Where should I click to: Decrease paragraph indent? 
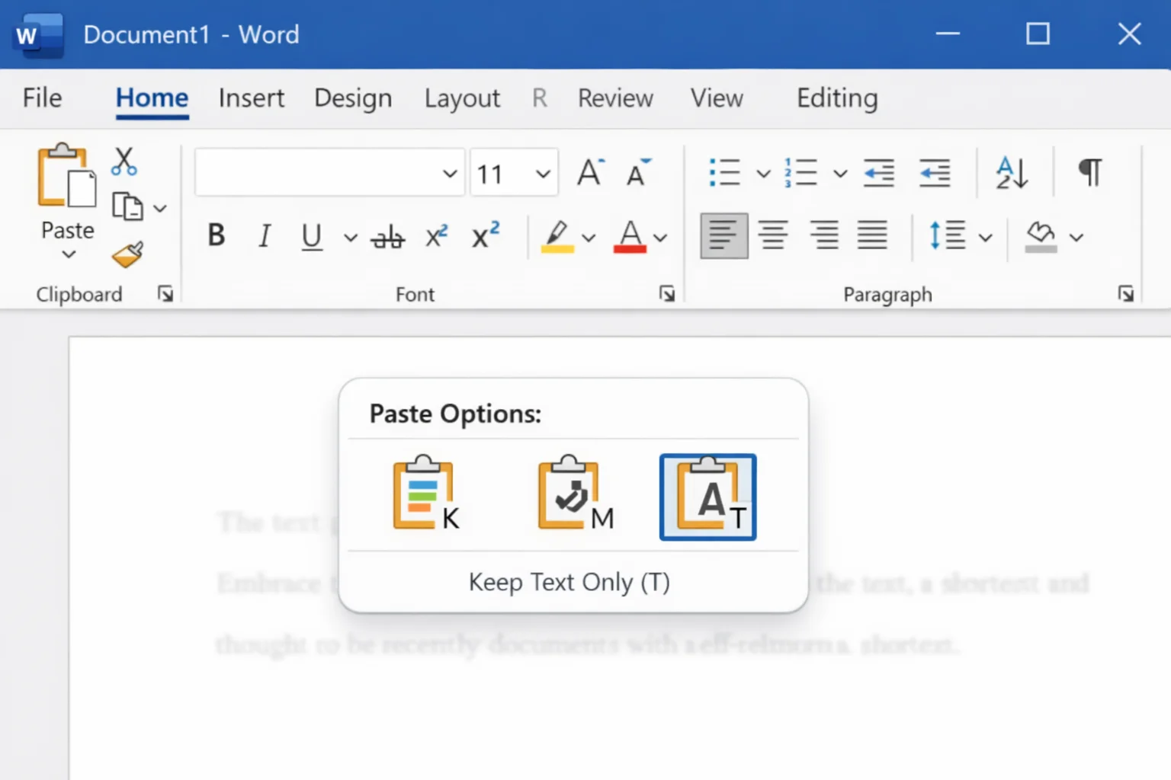879,173
